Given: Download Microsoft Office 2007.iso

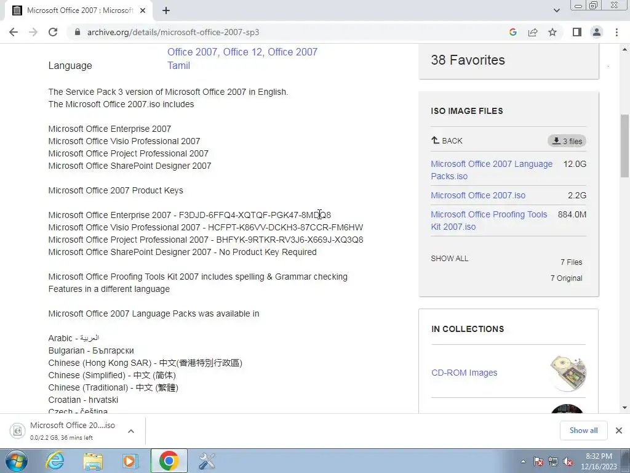Looking at the screenshot, I should click(478, 195).
